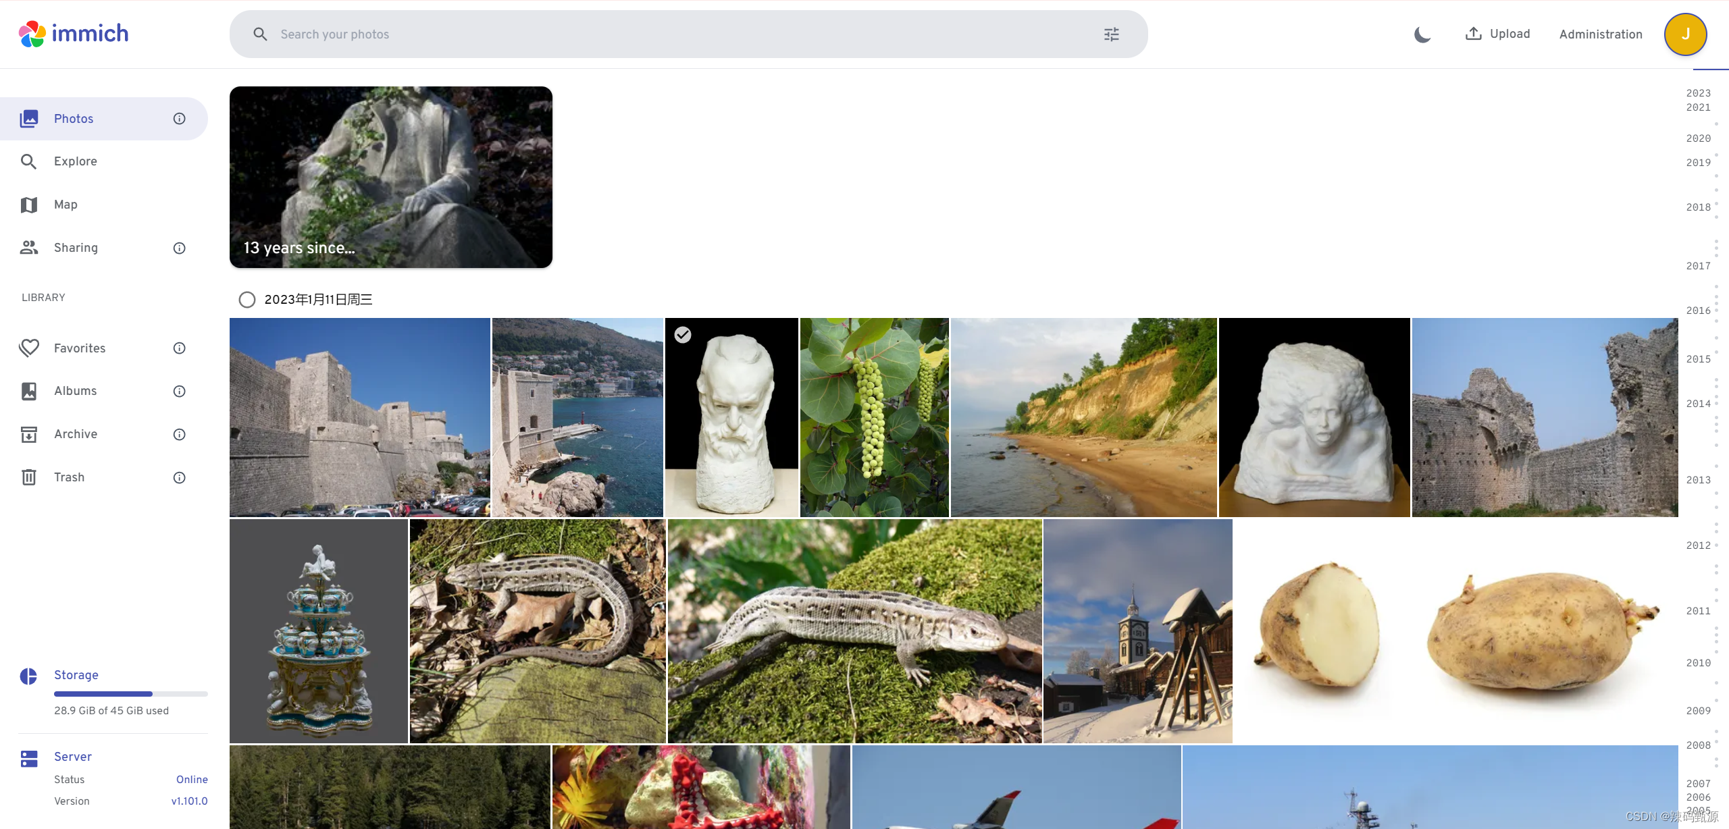Image resolution: width=1729 pixels, height=829 pixels.
Task: Open the Map view
Action: pyautogui.click(x=66, y=205)
